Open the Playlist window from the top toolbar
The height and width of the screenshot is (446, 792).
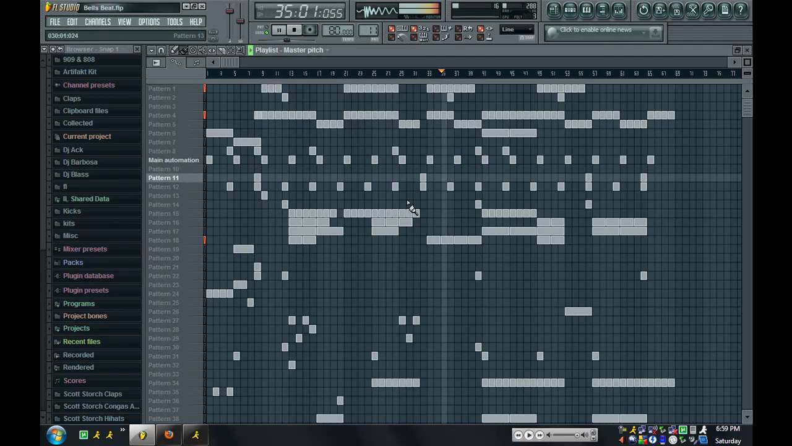[x=554, y=10]
